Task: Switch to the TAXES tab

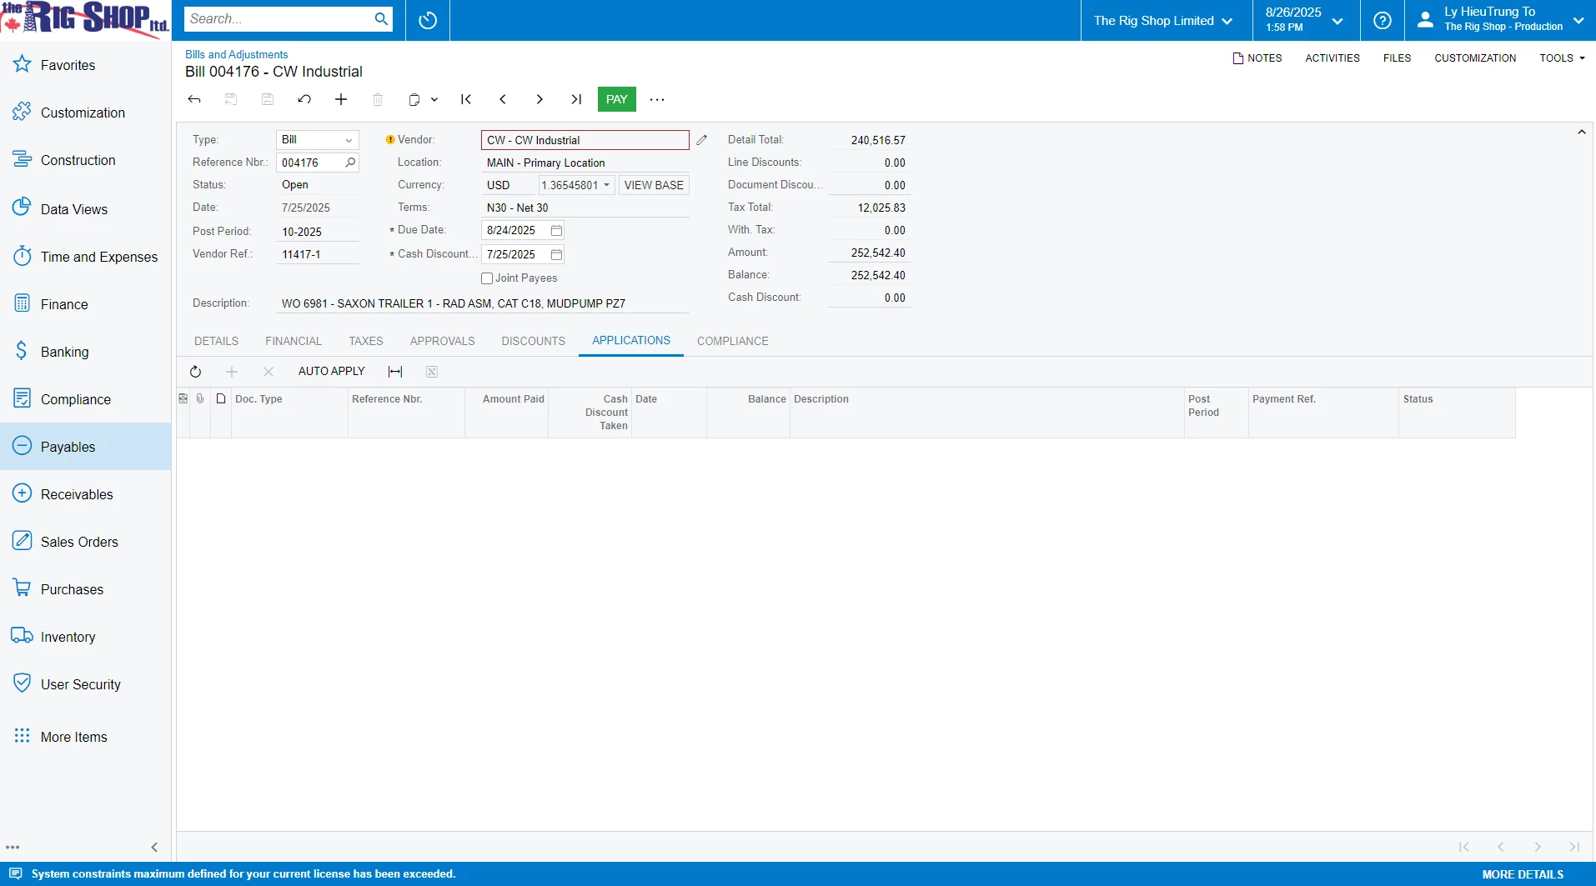Action: (366, 341)
